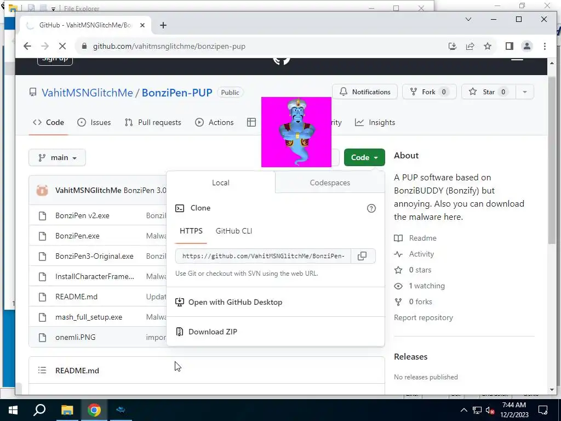The image size is (561, 421).
Task: Click the genie character image
Action: pos(296,132)
